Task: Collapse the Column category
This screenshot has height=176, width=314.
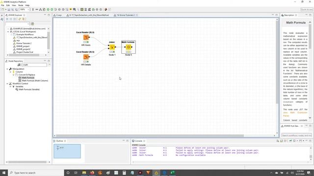Action: [x=11, y=72]
